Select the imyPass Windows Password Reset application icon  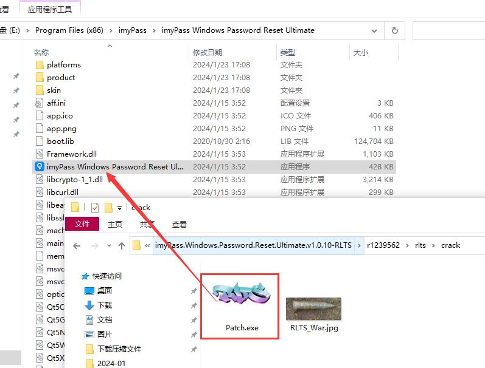(x=40, y=167)
